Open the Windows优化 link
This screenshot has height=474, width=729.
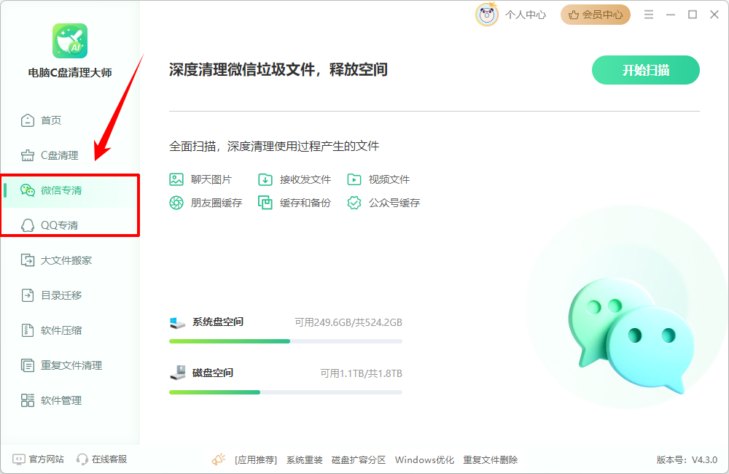[424, 460]
